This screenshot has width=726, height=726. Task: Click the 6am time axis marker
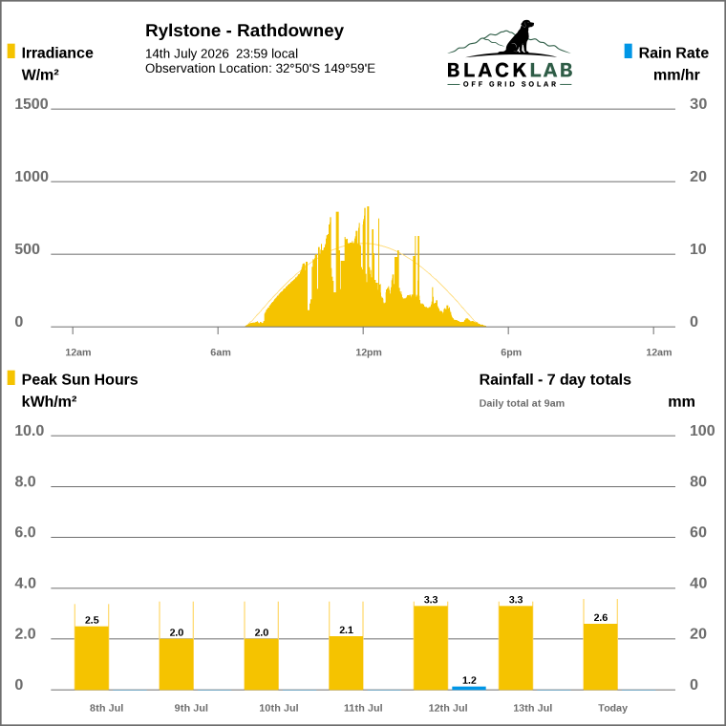(221, 352)
